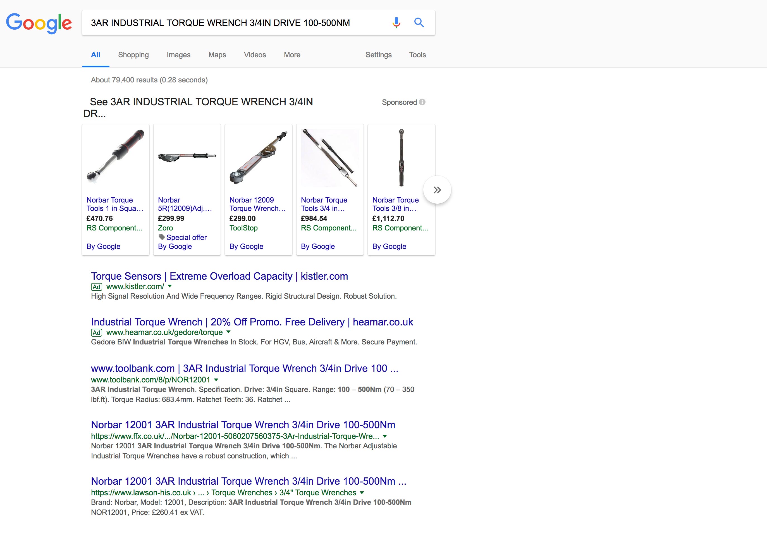Open Norbar Torque Tools 3/8 in… link

click(395, 204)
